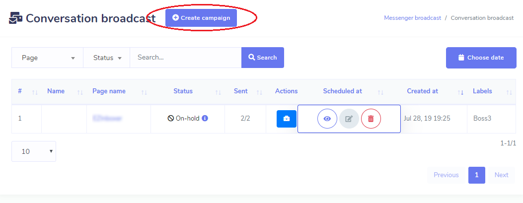
Task: Sort by Created at column arrows
Action: click(x=460, y=92)
